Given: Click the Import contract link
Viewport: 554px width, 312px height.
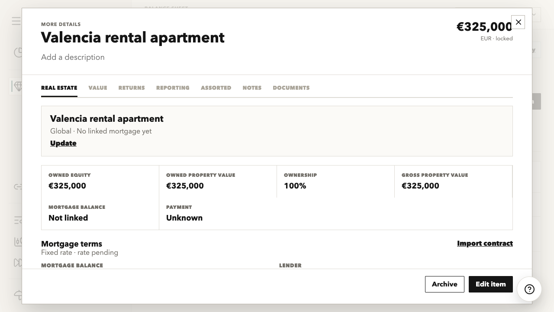Looking at the screenshot, I should click(x=485, y=244).
